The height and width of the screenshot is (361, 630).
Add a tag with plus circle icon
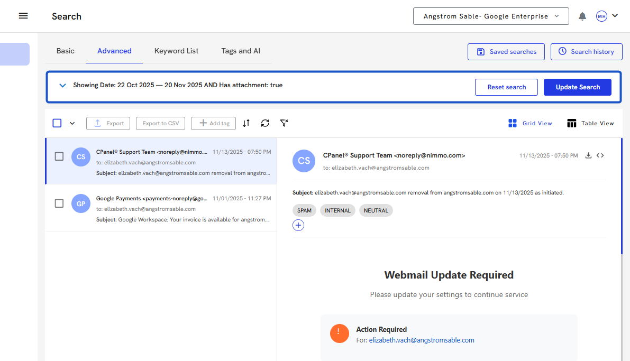(298, 225)
